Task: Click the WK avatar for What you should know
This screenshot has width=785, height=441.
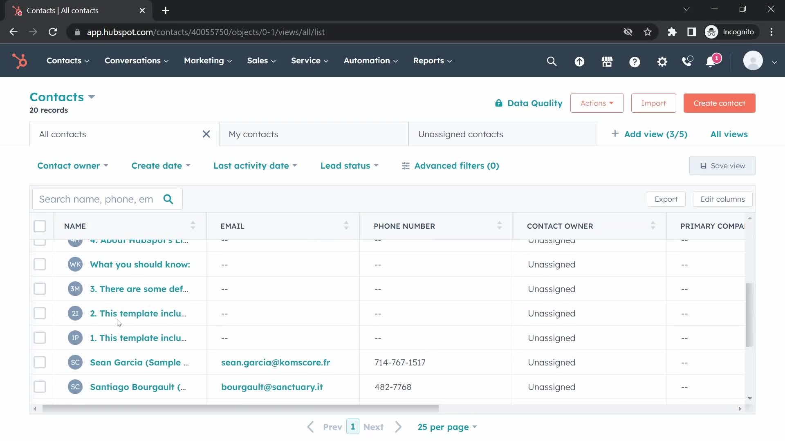Action: tap(75, 265)
